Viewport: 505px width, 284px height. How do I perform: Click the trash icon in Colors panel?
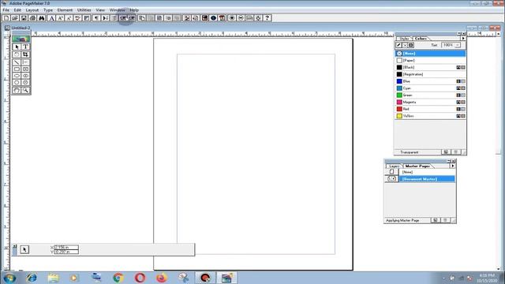[x=456, y=152]
